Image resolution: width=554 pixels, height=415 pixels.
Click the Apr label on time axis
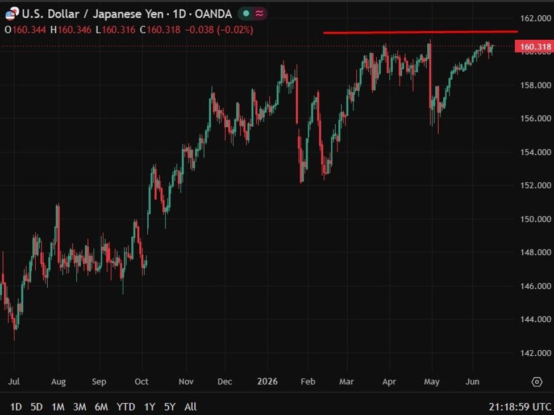pyautogui.click(x=389, y=382)
